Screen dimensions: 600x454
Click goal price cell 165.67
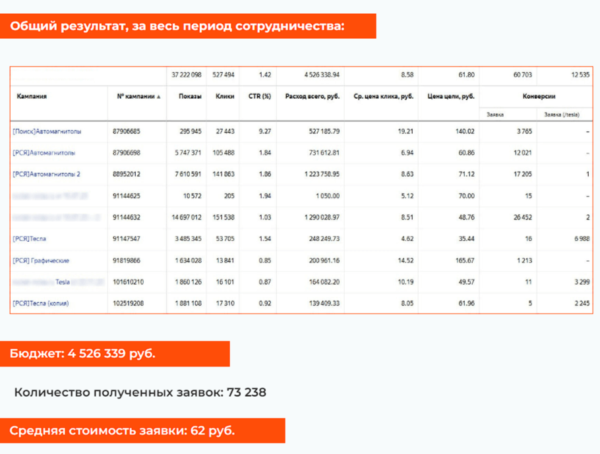point(465,260)
